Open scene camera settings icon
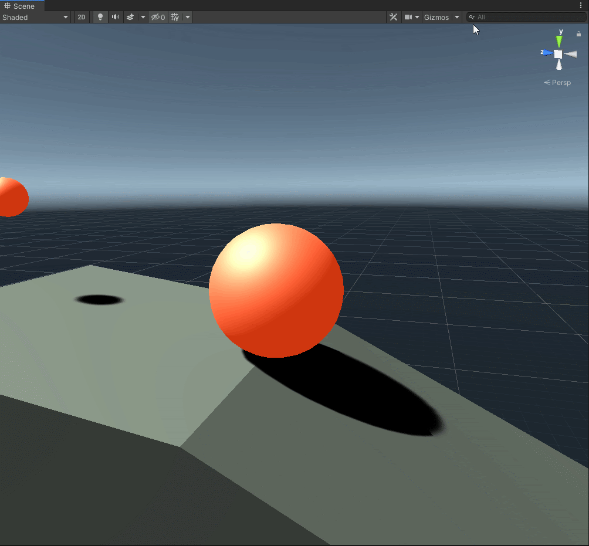The height and width of the screenshot is (546, 589). (x=408, y=17)
